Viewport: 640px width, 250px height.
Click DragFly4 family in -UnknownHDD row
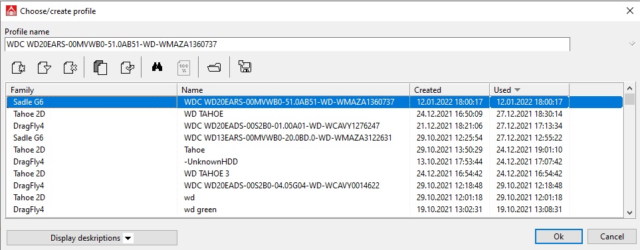coord(29,162)
